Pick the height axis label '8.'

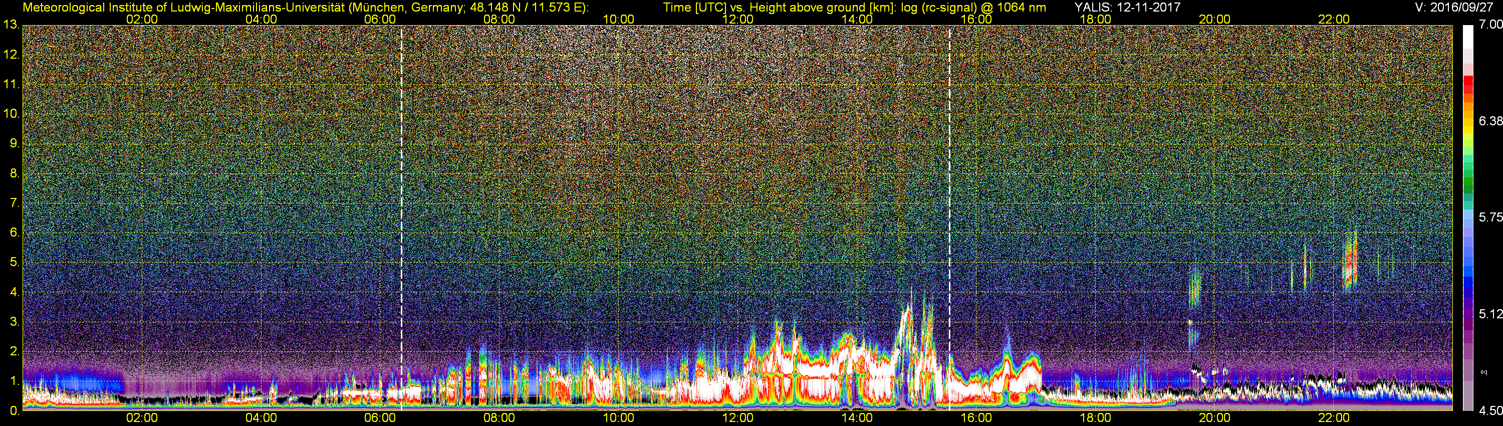coord(15,173)
